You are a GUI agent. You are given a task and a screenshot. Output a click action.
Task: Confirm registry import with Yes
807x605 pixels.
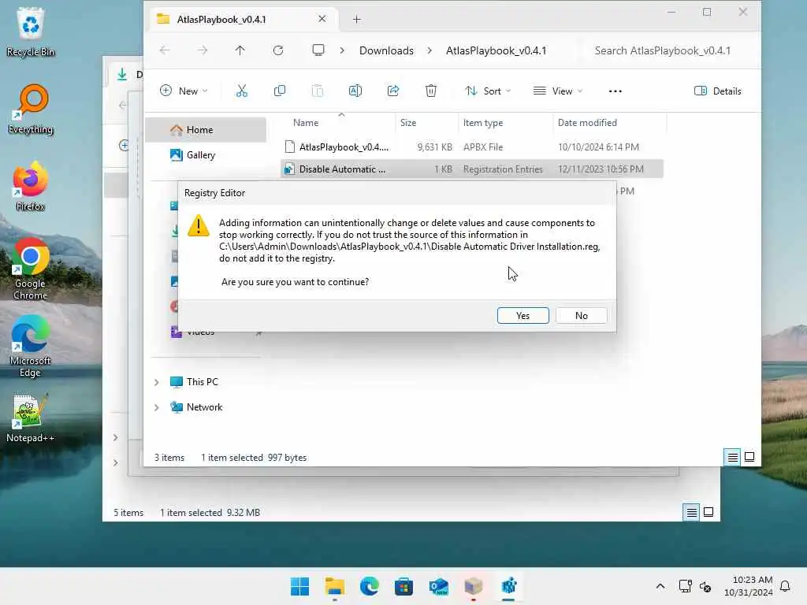click(x=523, y=315)
